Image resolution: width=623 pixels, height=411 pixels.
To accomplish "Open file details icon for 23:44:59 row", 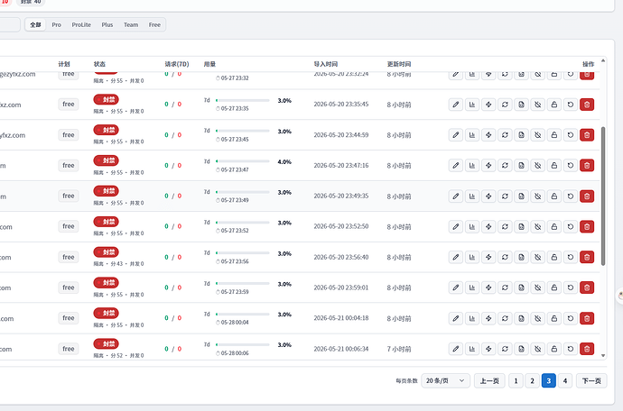I will pos(521,135).
